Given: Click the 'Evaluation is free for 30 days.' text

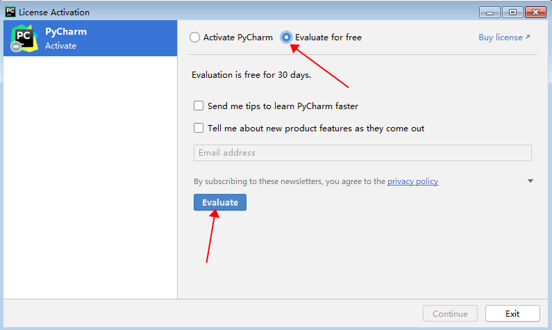Looking at the screenshot, I should [x=251, y=75].
